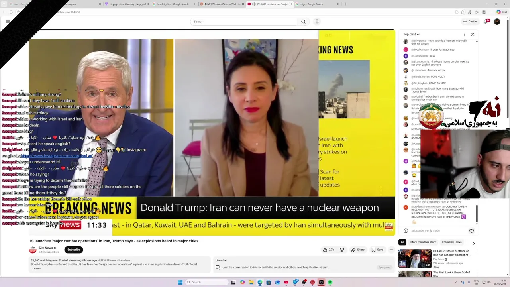Screen dimensions: 510x287
Task: Focus the YouTube search input field
Action: tap(243, 22)
